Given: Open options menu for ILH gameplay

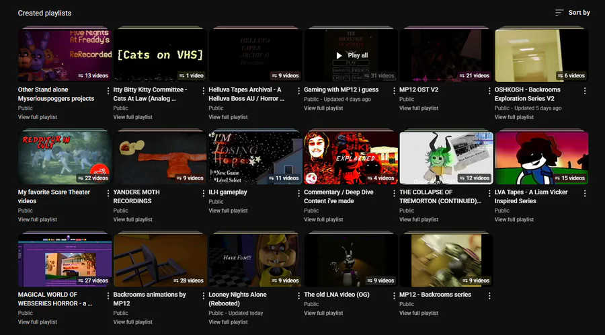Looking at the screenshot, I should (298, 193).
